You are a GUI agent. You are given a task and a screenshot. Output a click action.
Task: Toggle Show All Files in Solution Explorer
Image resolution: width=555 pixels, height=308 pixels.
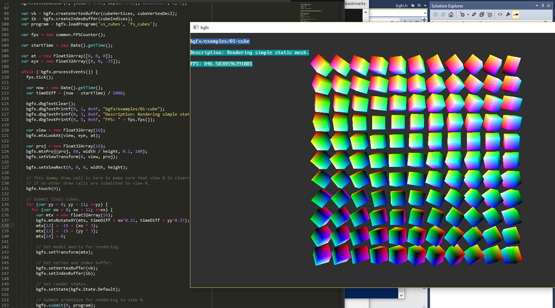pyautogui.click(x=489, y=15)
